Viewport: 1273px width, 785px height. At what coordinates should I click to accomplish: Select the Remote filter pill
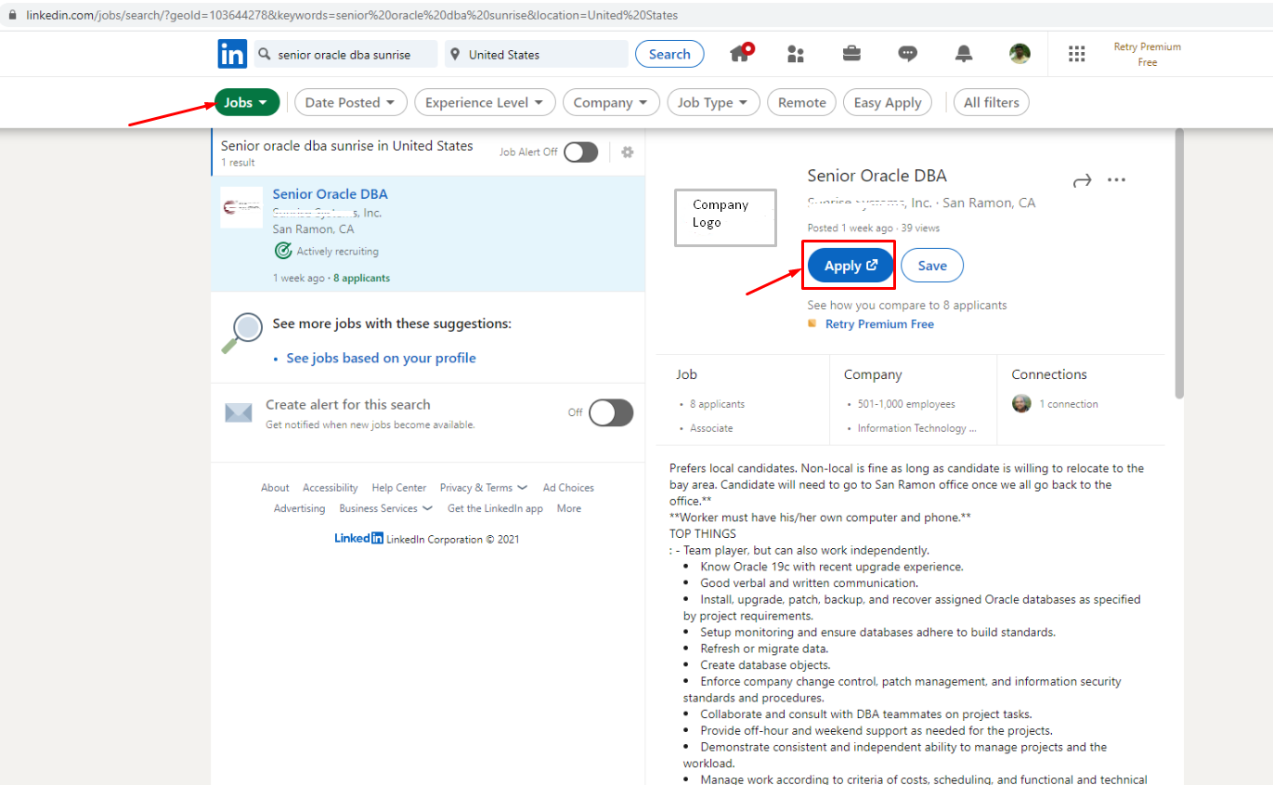click(802, 102)
